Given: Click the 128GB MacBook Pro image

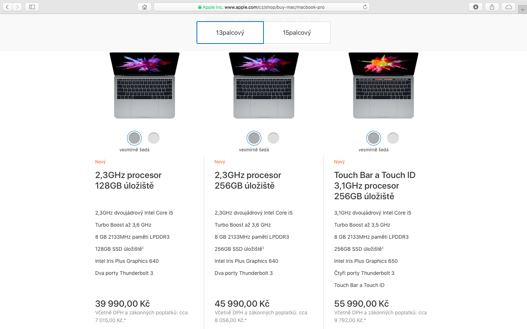Looking at the screenshot, I should (145, 85).
